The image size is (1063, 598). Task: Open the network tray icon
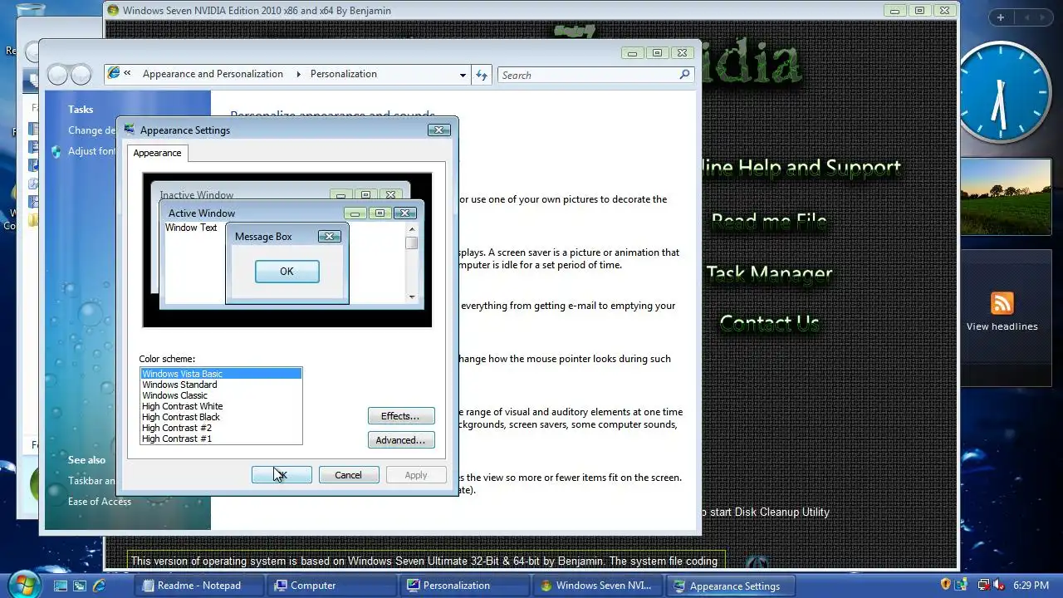[983, 585]
